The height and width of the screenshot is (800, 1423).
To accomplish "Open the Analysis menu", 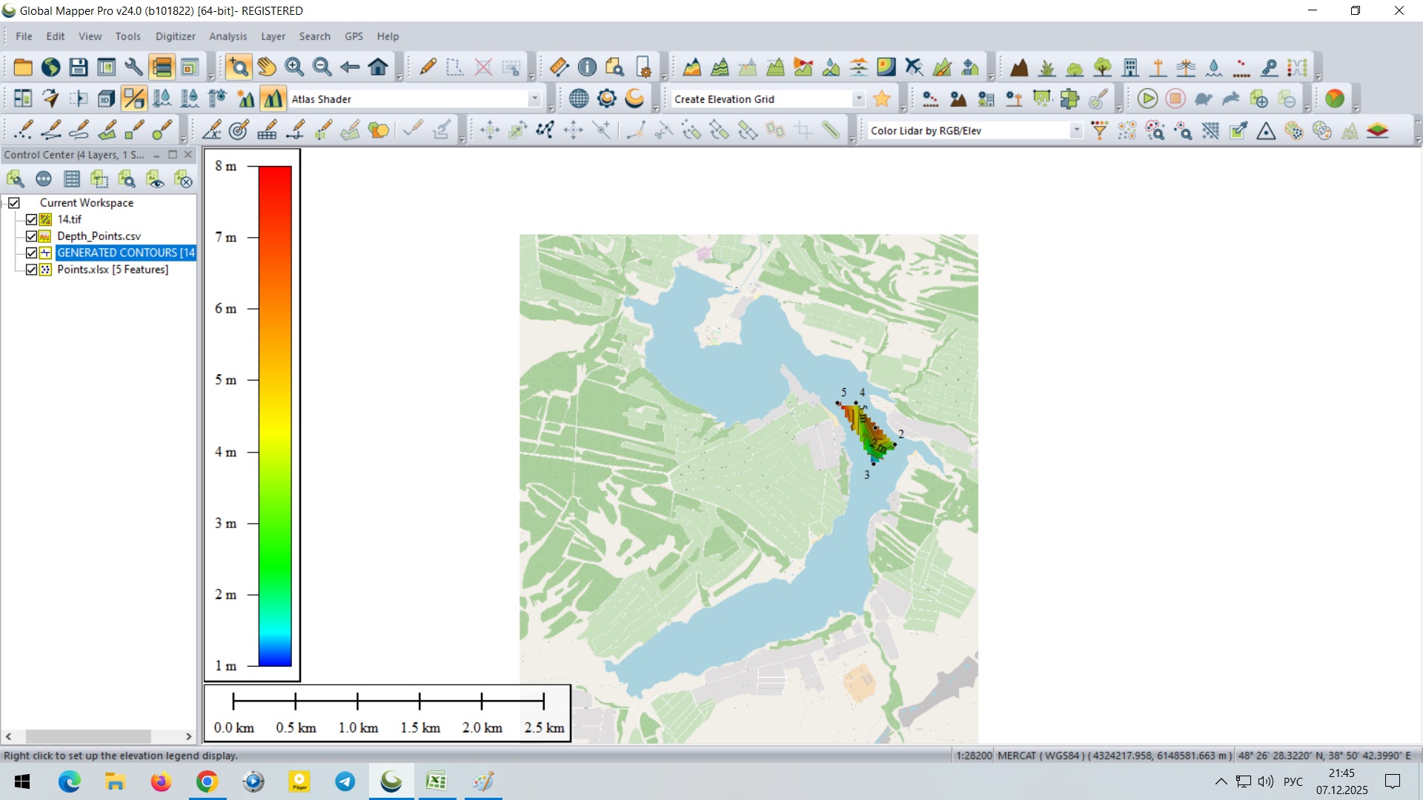I will click(x=228, y=36).
